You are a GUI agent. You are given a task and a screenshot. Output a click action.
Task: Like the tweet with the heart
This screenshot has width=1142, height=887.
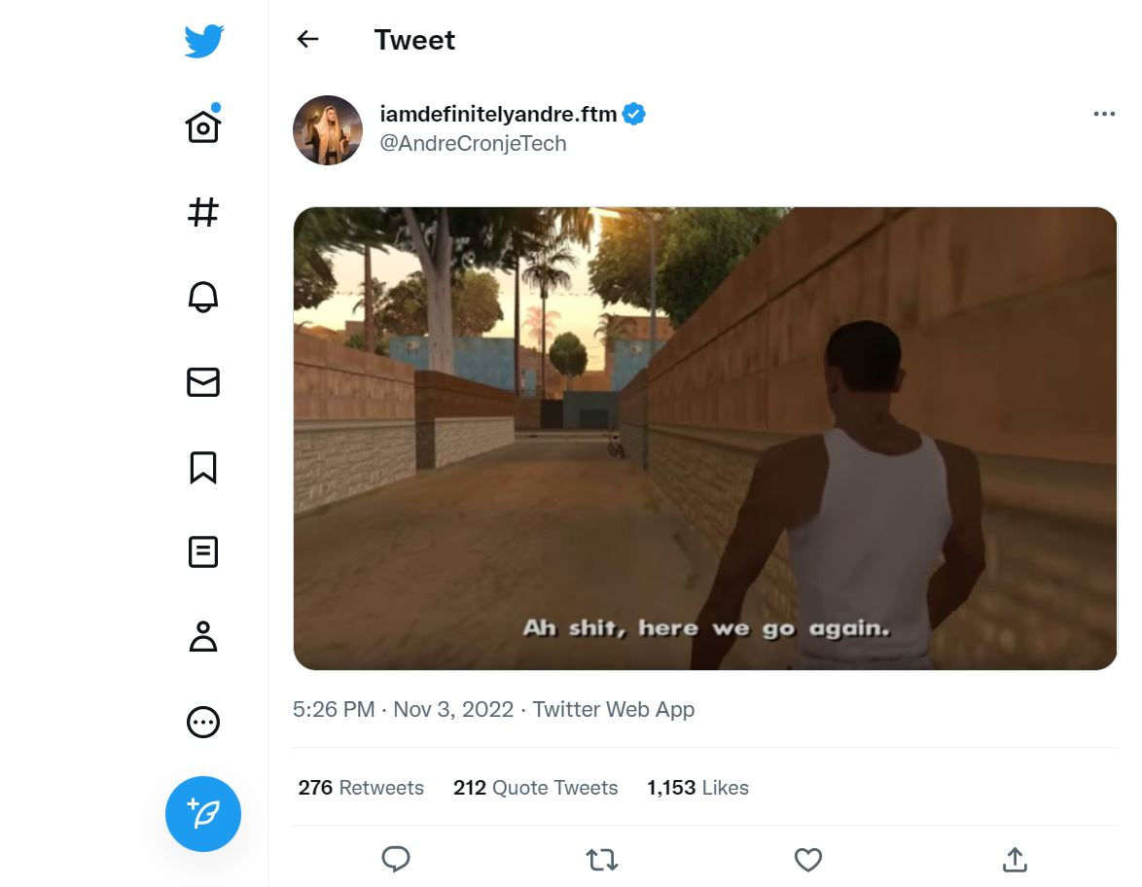[x=808, y=860]
